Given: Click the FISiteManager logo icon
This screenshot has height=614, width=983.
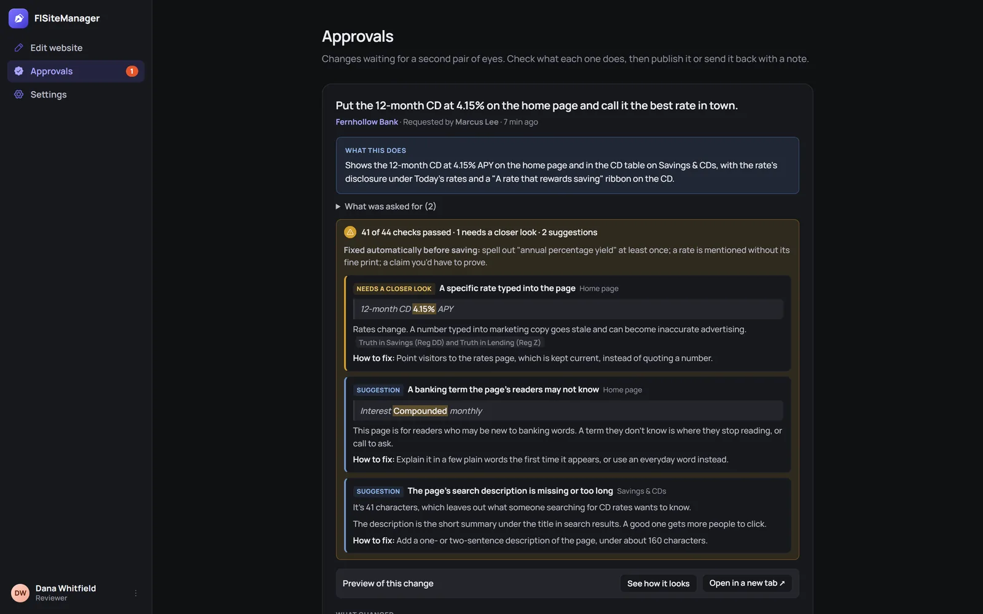Looking at the screenshot, I should pyautogui.click(x=18, y=18).
